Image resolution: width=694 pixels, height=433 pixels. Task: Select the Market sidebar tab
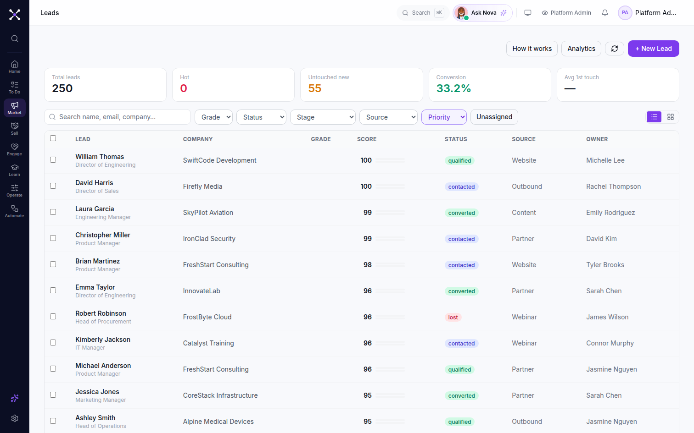click(x=15, y=108)
